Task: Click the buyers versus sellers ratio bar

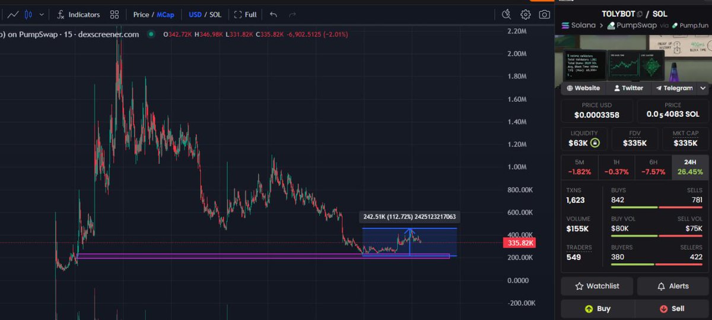Action: 656,264
